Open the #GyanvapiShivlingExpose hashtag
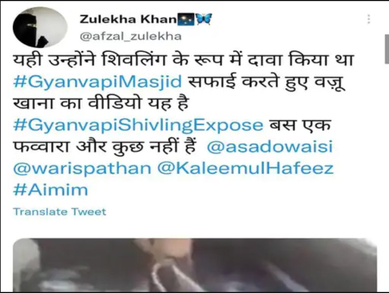The width and height of the screenshot is (389, 293). [138, 125]
